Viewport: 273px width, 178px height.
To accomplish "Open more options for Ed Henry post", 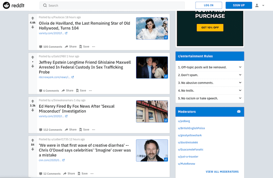I will (x=94, y=129).
